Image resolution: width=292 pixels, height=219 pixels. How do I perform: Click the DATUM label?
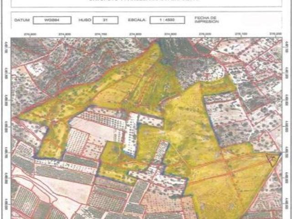22,20
